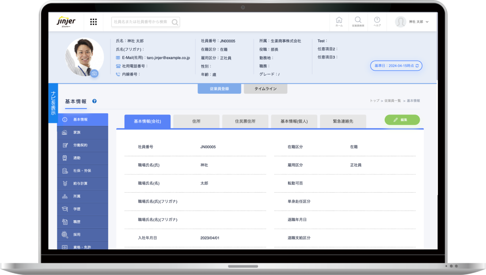
Task: Click the help icon next to 基本情報 heading
Action: point(95,101)
